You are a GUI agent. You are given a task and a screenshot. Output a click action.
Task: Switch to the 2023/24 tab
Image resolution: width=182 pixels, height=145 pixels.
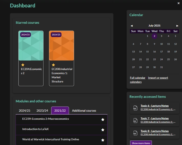tap(42, 111)
